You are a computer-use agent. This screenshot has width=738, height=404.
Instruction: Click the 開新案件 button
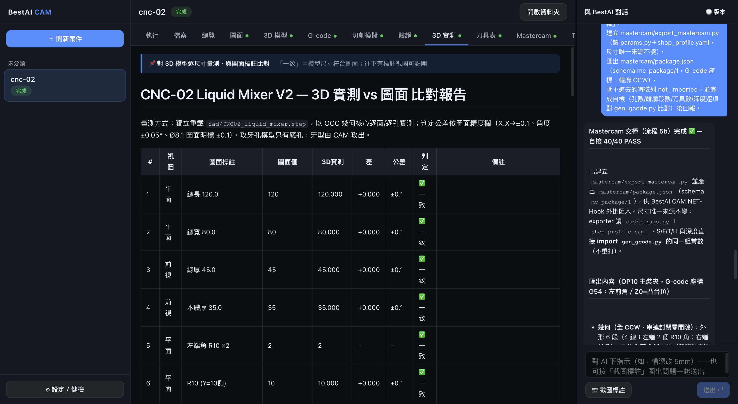click(65, 39)
